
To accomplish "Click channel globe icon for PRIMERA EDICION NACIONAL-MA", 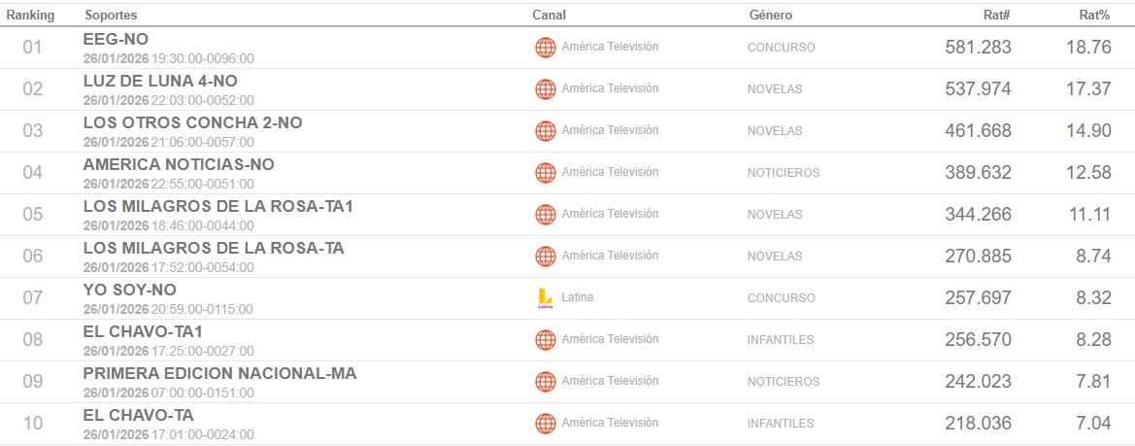I will [x=546, y=382].
